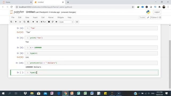Move selected cell up arrow
The image size is (171, 96).
click(33, 22)
